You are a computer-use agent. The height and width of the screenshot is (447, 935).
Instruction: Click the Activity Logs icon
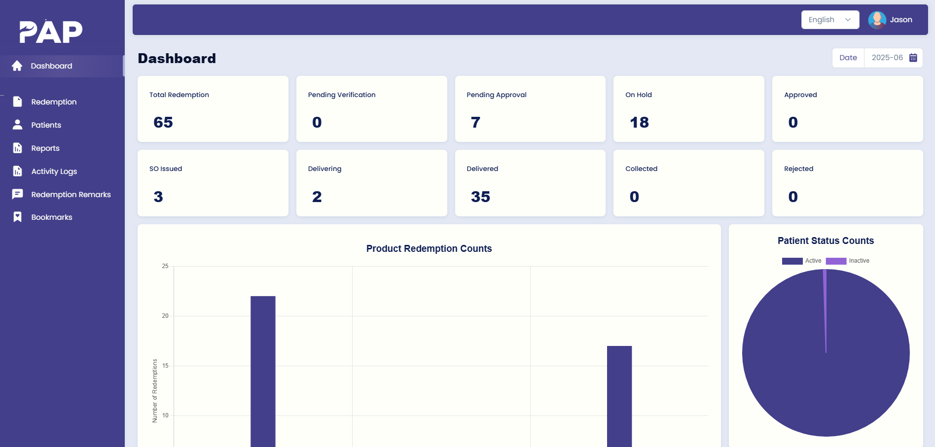(17, 171)
